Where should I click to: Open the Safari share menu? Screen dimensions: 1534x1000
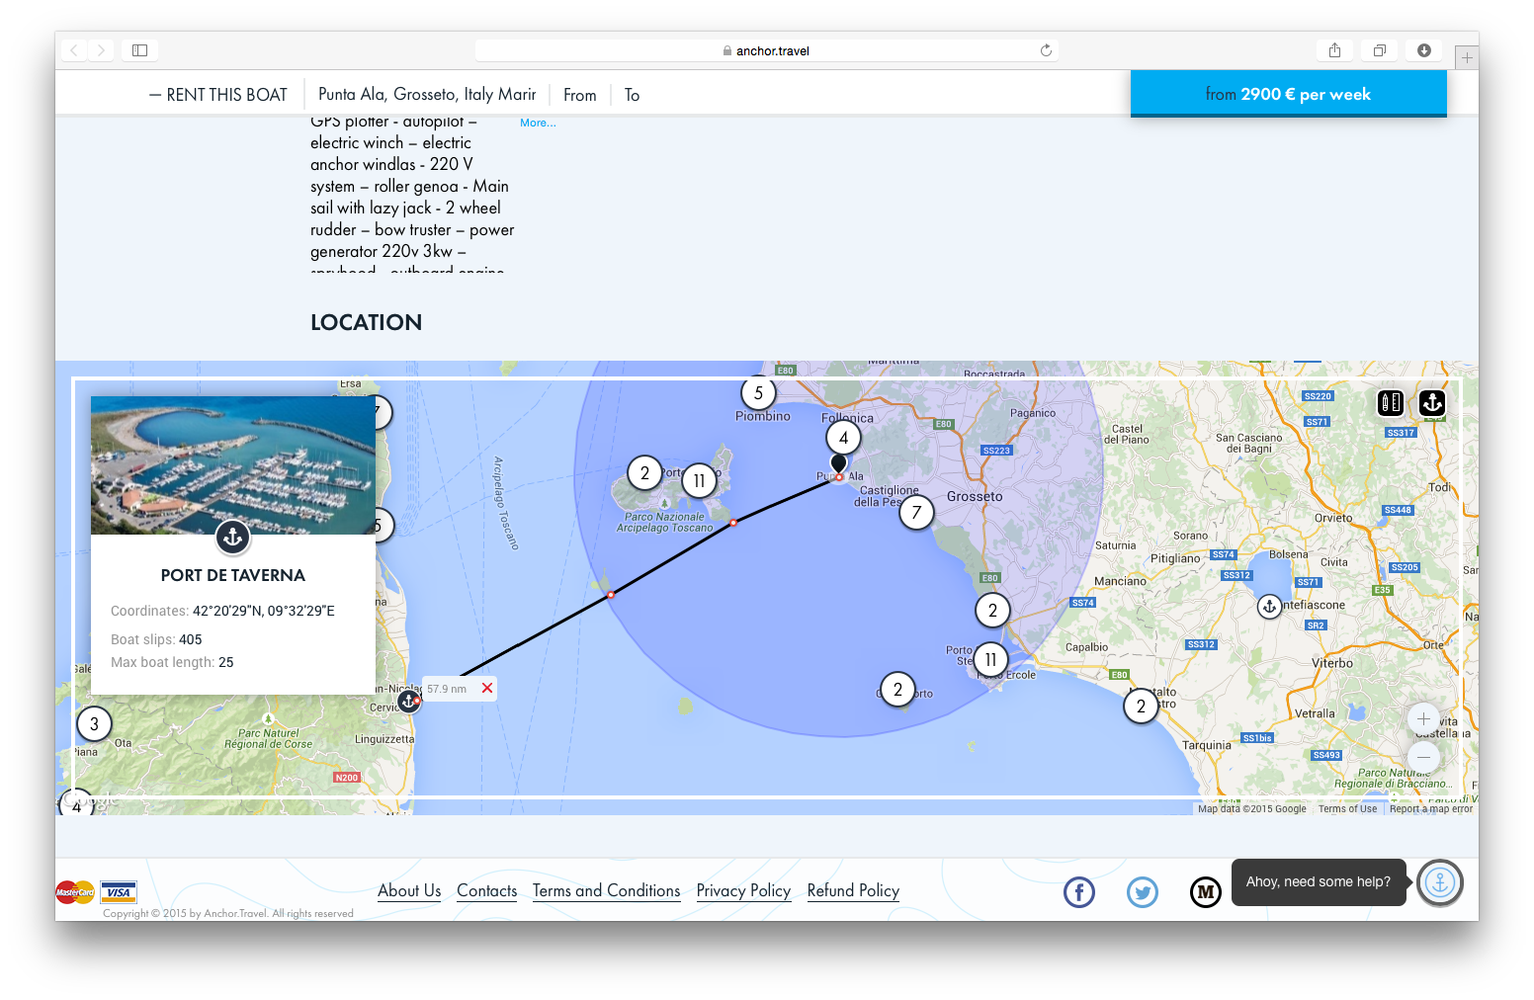[1334, 50]
